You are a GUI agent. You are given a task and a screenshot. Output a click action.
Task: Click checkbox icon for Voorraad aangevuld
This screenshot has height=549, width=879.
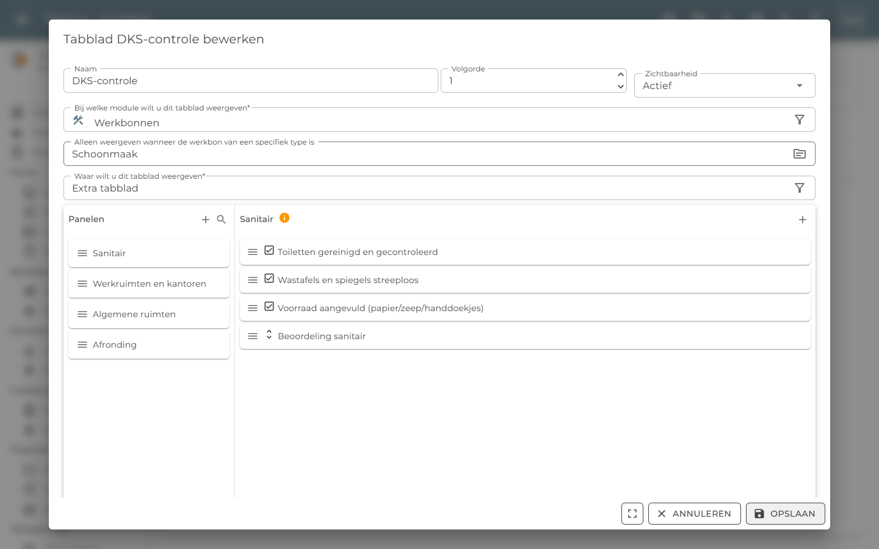pyautogui.click(x=269, y=306)
